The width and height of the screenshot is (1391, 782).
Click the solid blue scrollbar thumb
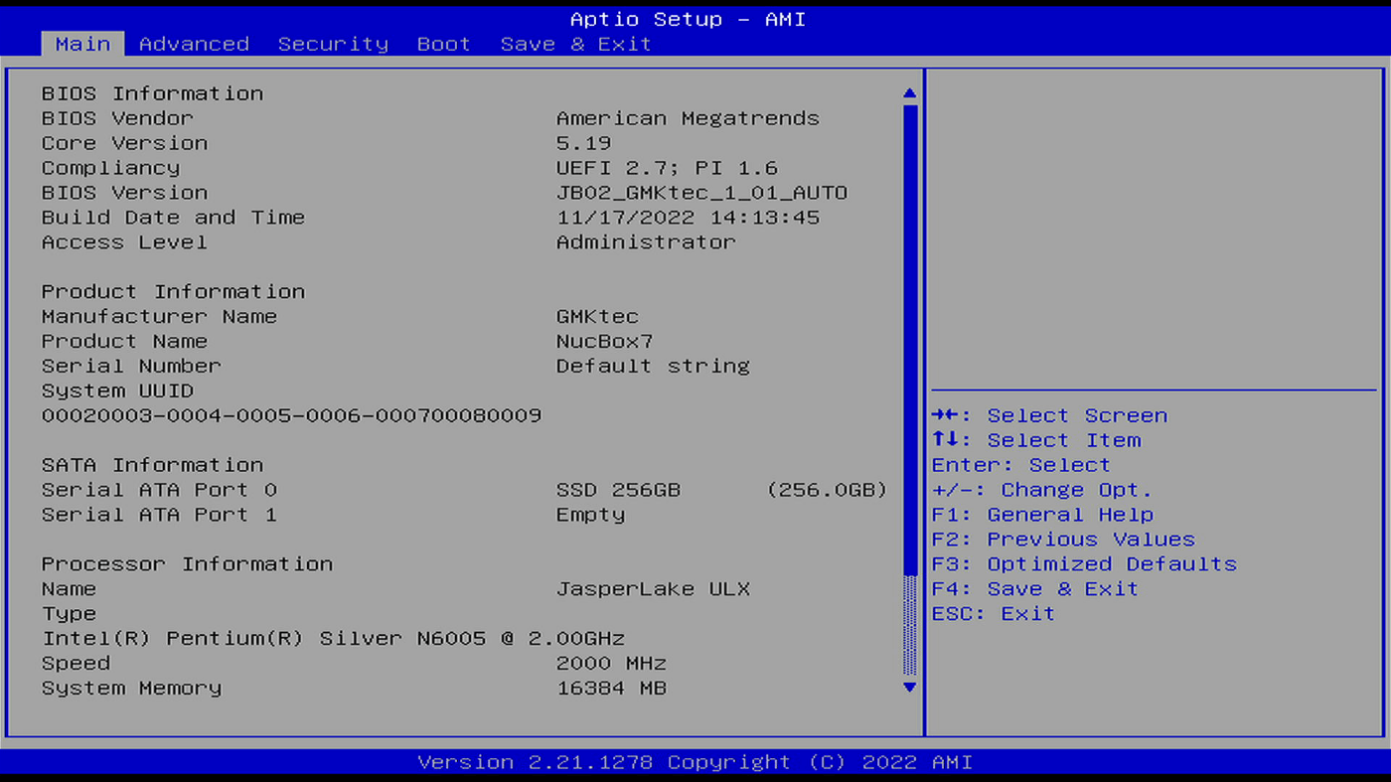pos(909,339)
